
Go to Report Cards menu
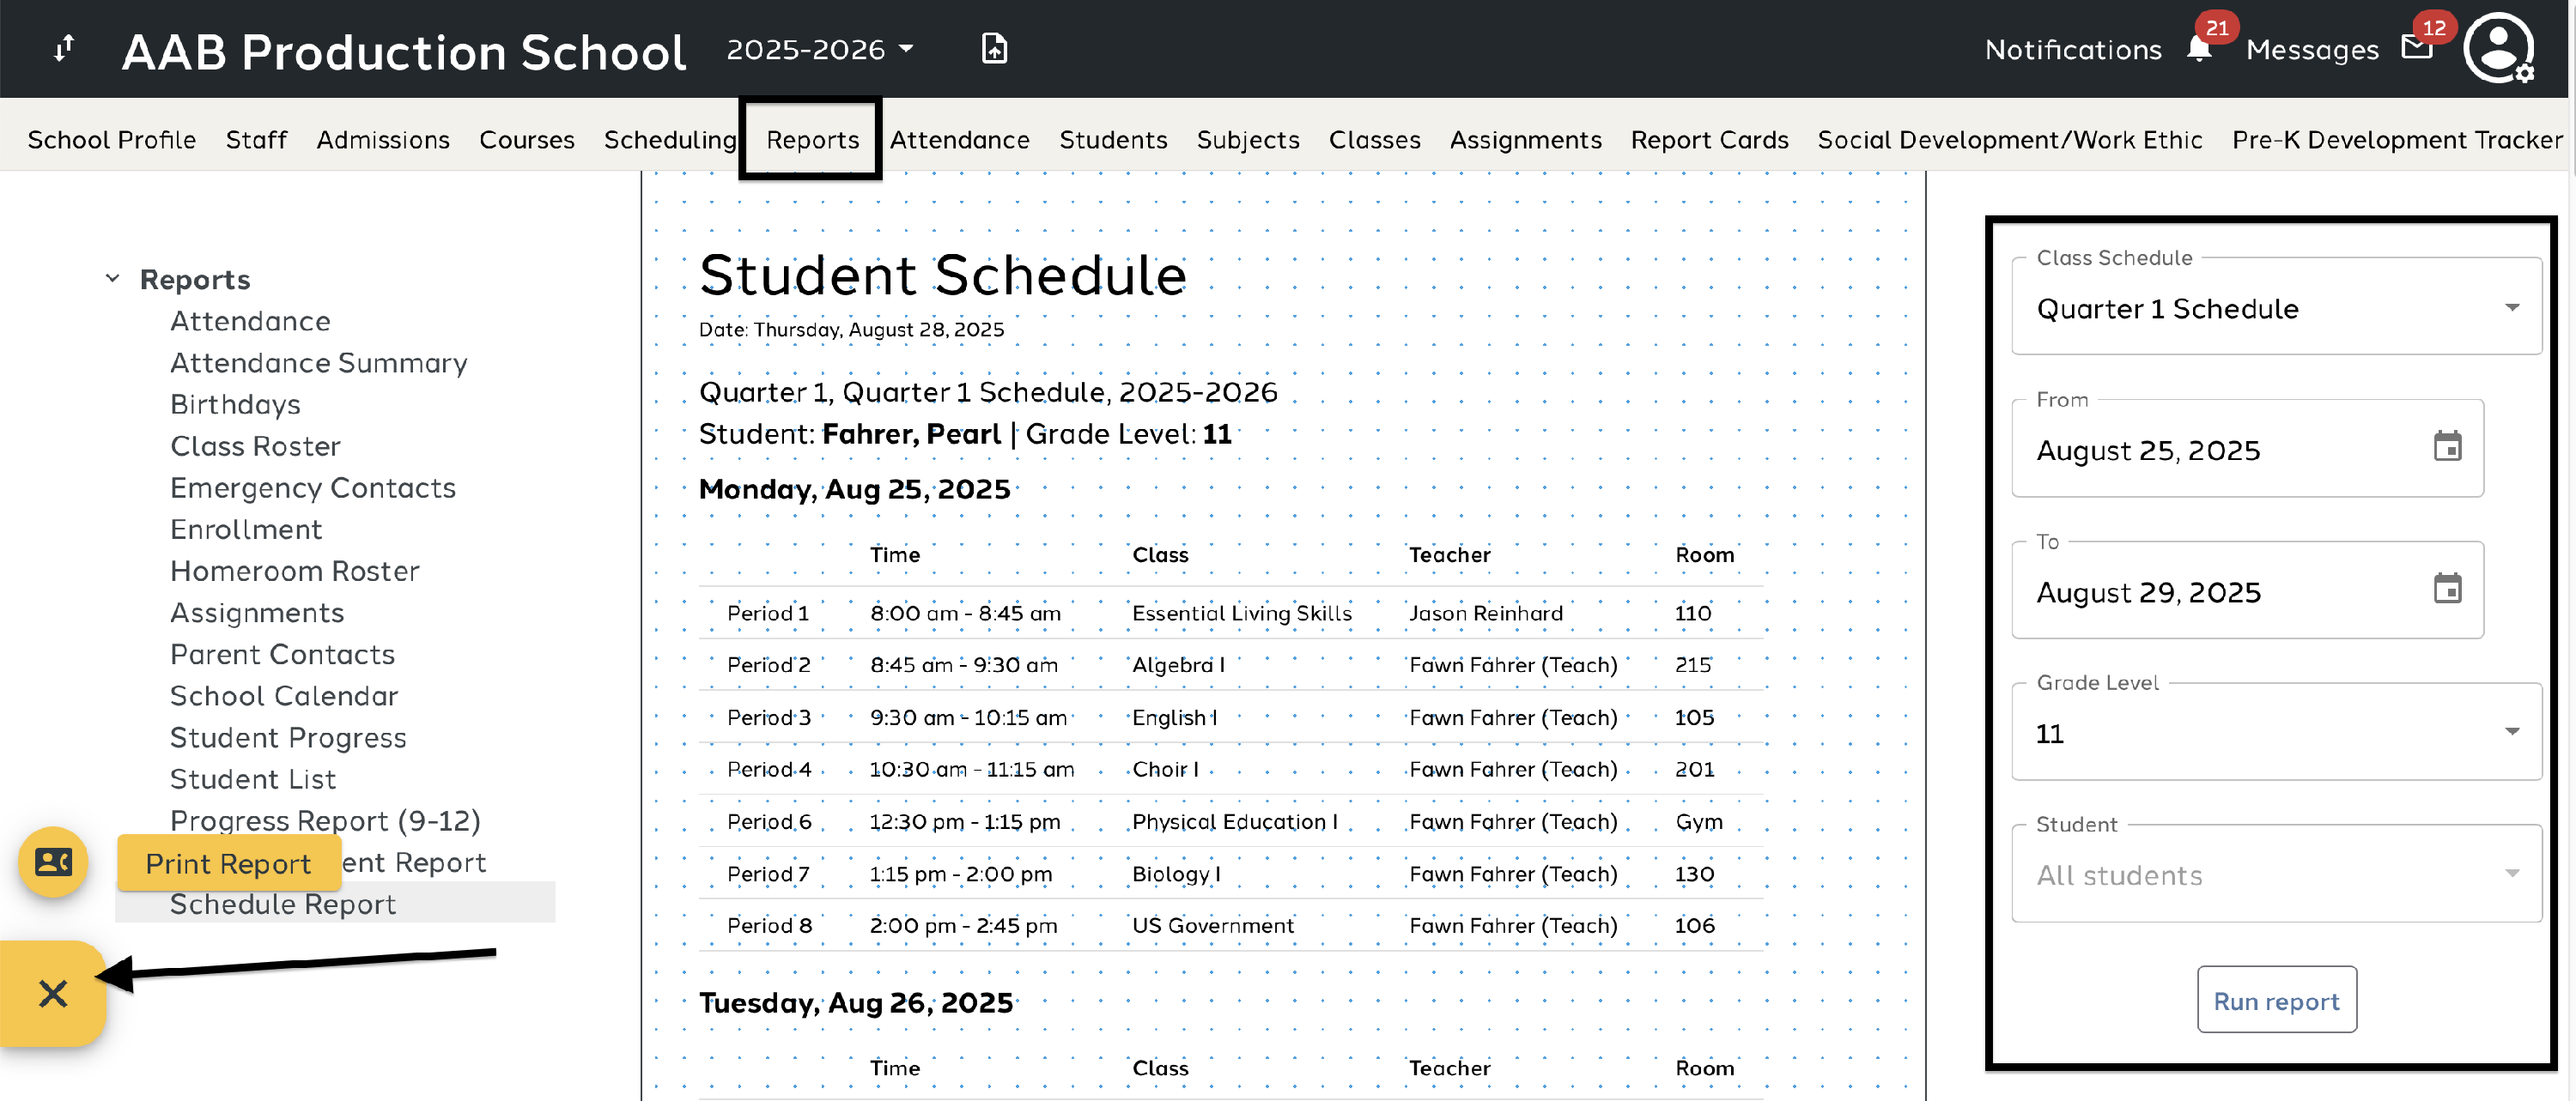tap(1709, 140)
